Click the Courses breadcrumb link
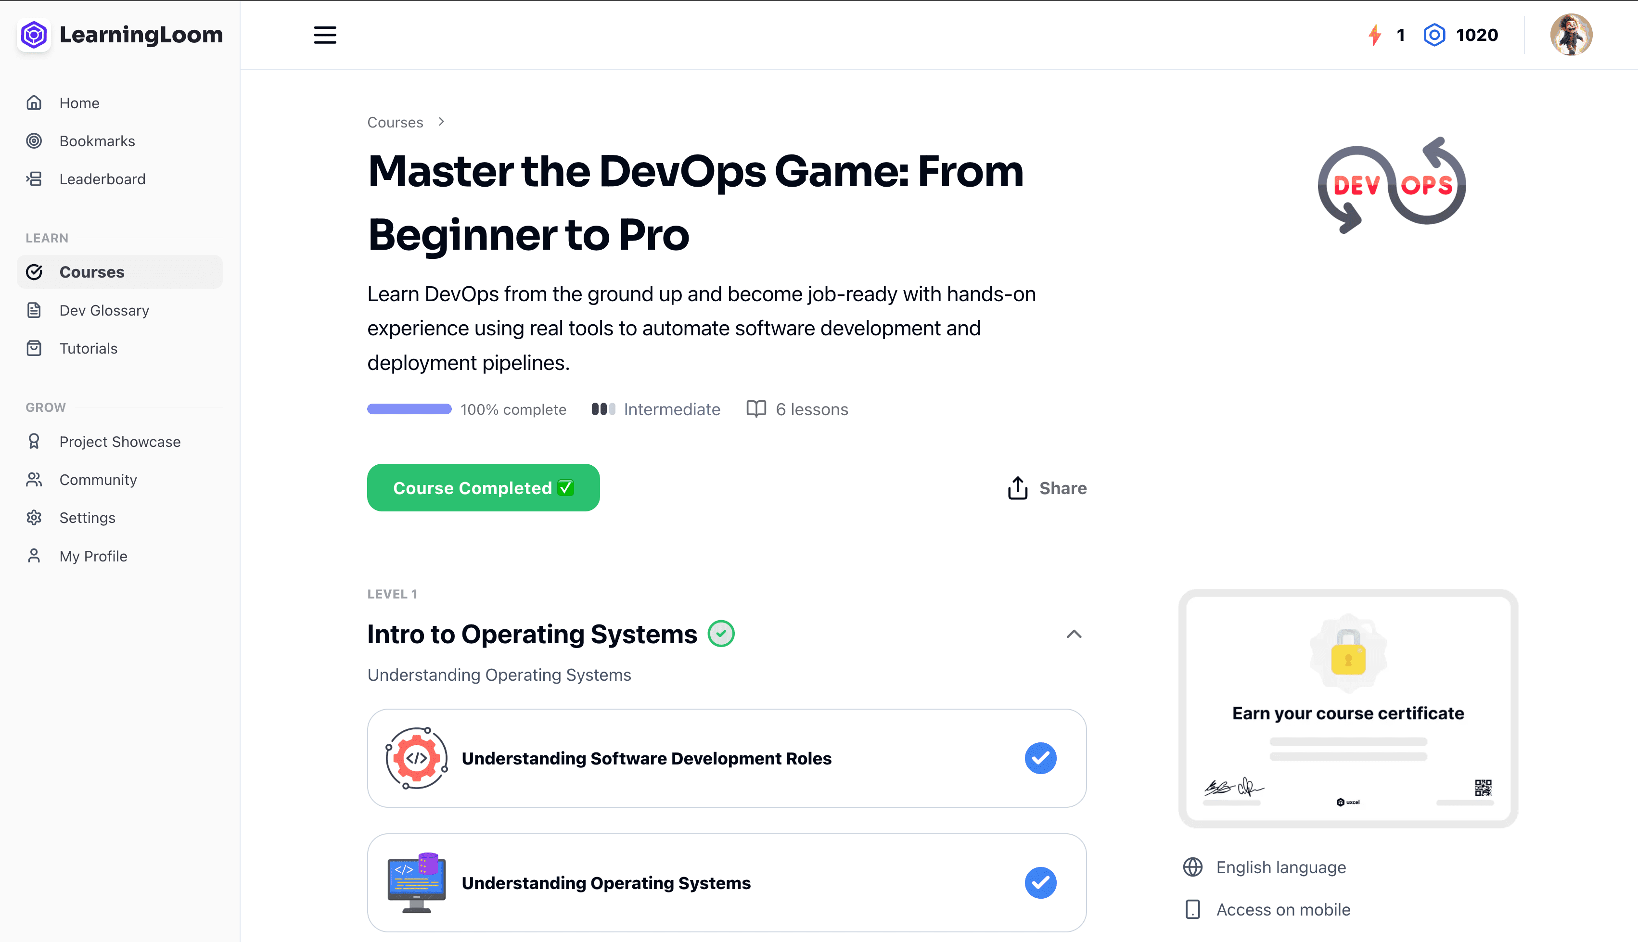Viewport: 1638px width, 942px height. pos(395,122)
